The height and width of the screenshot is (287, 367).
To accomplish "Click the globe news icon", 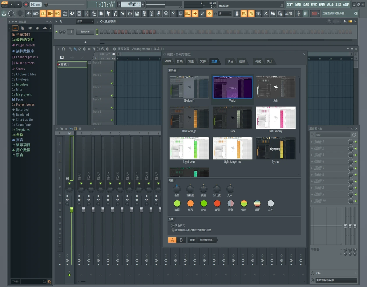I will pos(356,14).
